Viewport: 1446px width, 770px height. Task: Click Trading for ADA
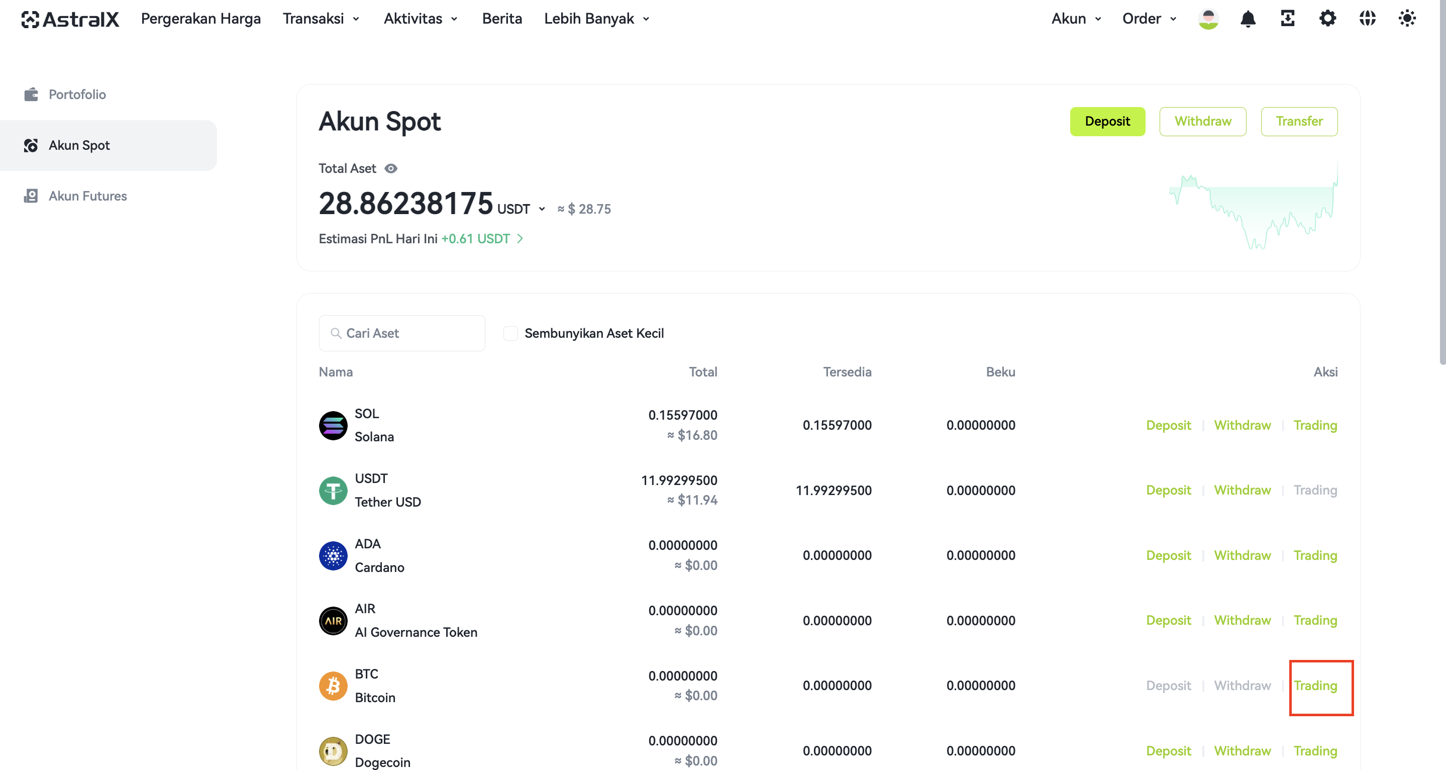coord(1315,555)
